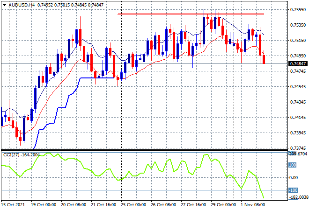This screenshot has height=210, width=309.
Task: Click the 29 Oct 00:00 time label
Action: tap(223, 205)
